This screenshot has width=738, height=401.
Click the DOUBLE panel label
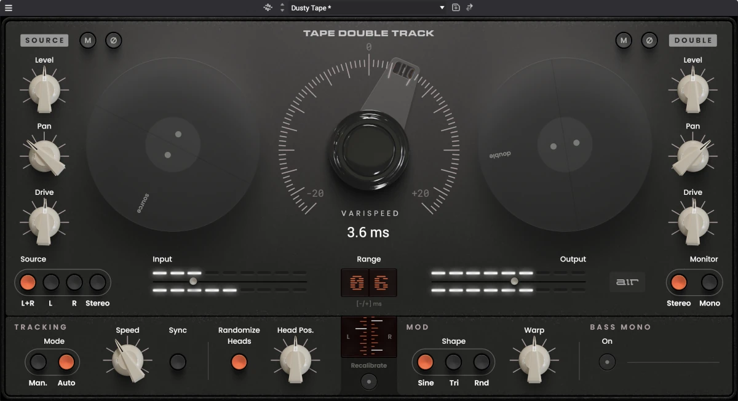point(692,40)
